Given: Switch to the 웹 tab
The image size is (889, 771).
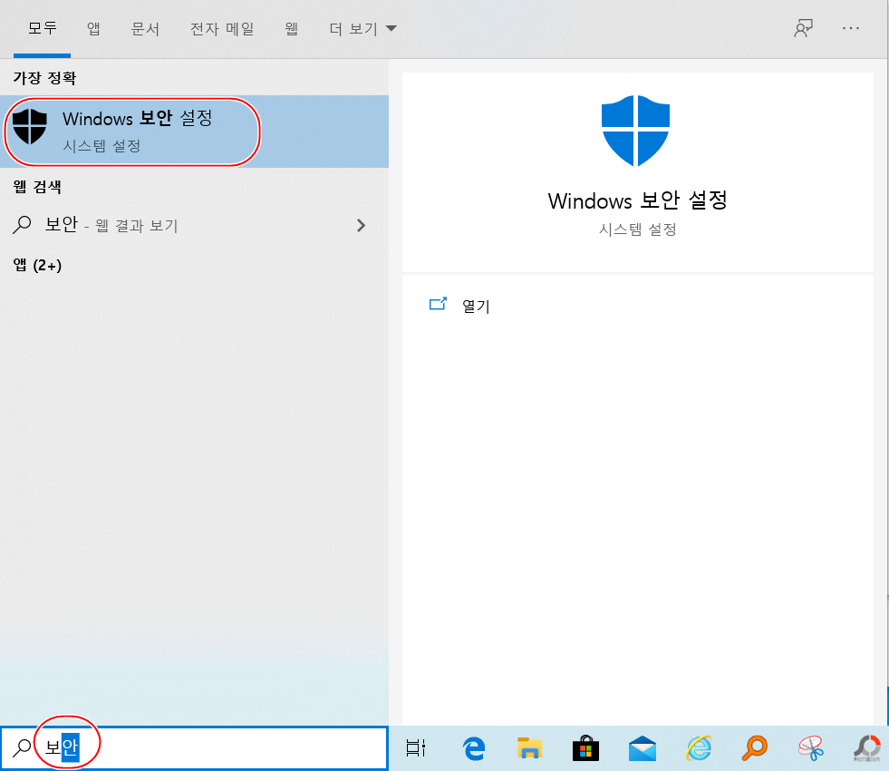Looking at the screenshot, I should tap(292, 28).
